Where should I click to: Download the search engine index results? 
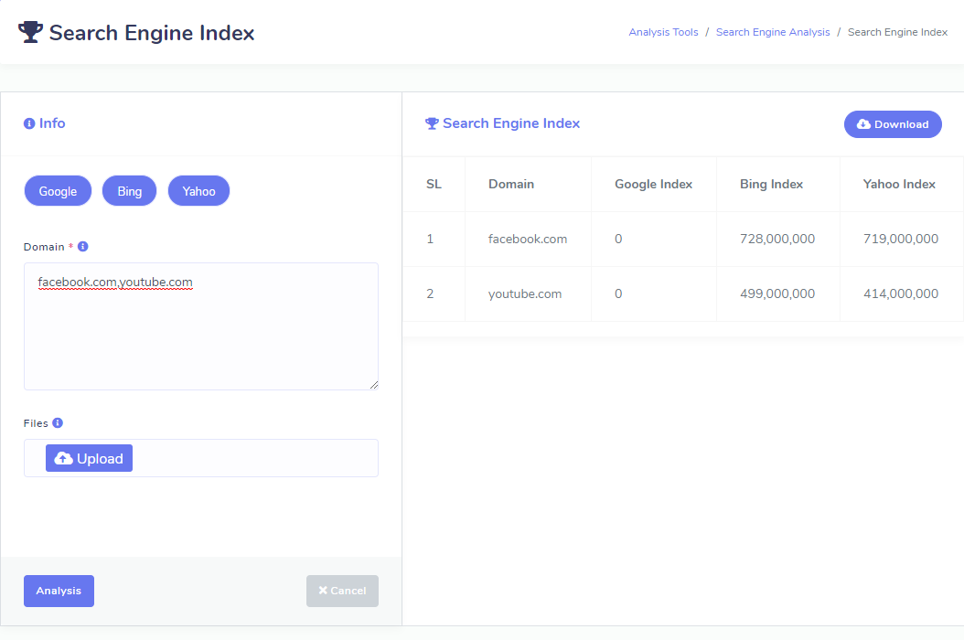[x=892, y=124]
